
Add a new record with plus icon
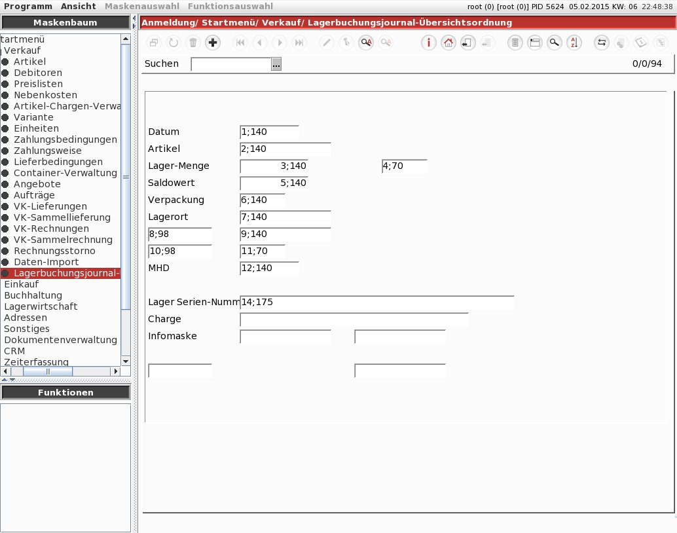point(212,43)
